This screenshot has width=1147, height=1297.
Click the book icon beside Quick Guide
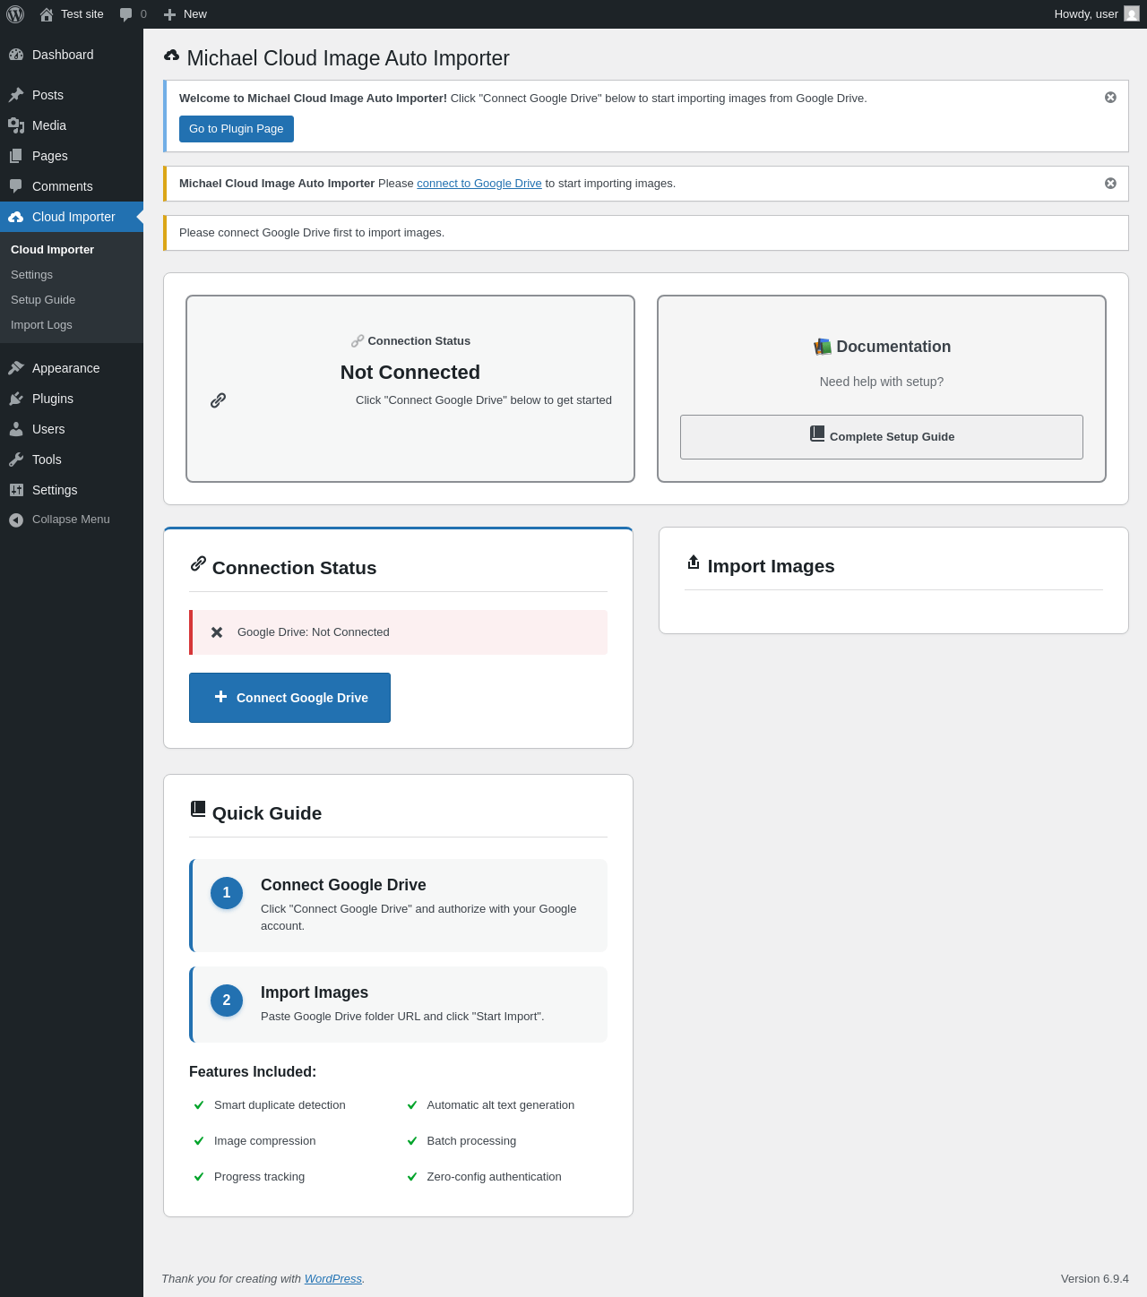click(x=198, y=809)
